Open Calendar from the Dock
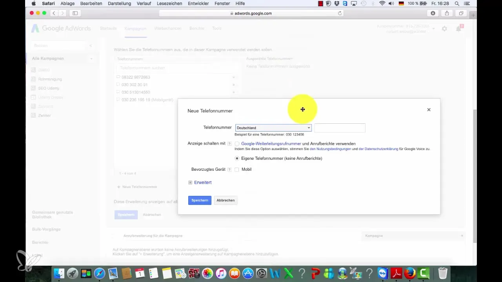This screenshot has width=502, height=282. pyautogui.click(x=140, y=273)
